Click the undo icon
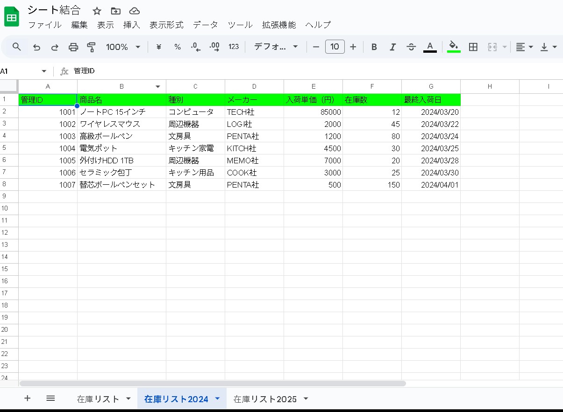 pyautogui.click(x=36, y=47)
